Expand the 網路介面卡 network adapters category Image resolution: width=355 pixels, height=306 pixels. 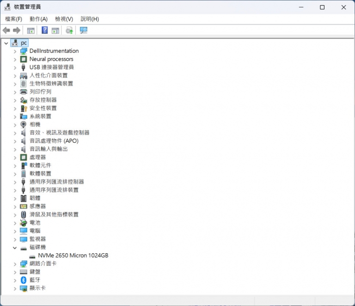(x=15, y=264)
